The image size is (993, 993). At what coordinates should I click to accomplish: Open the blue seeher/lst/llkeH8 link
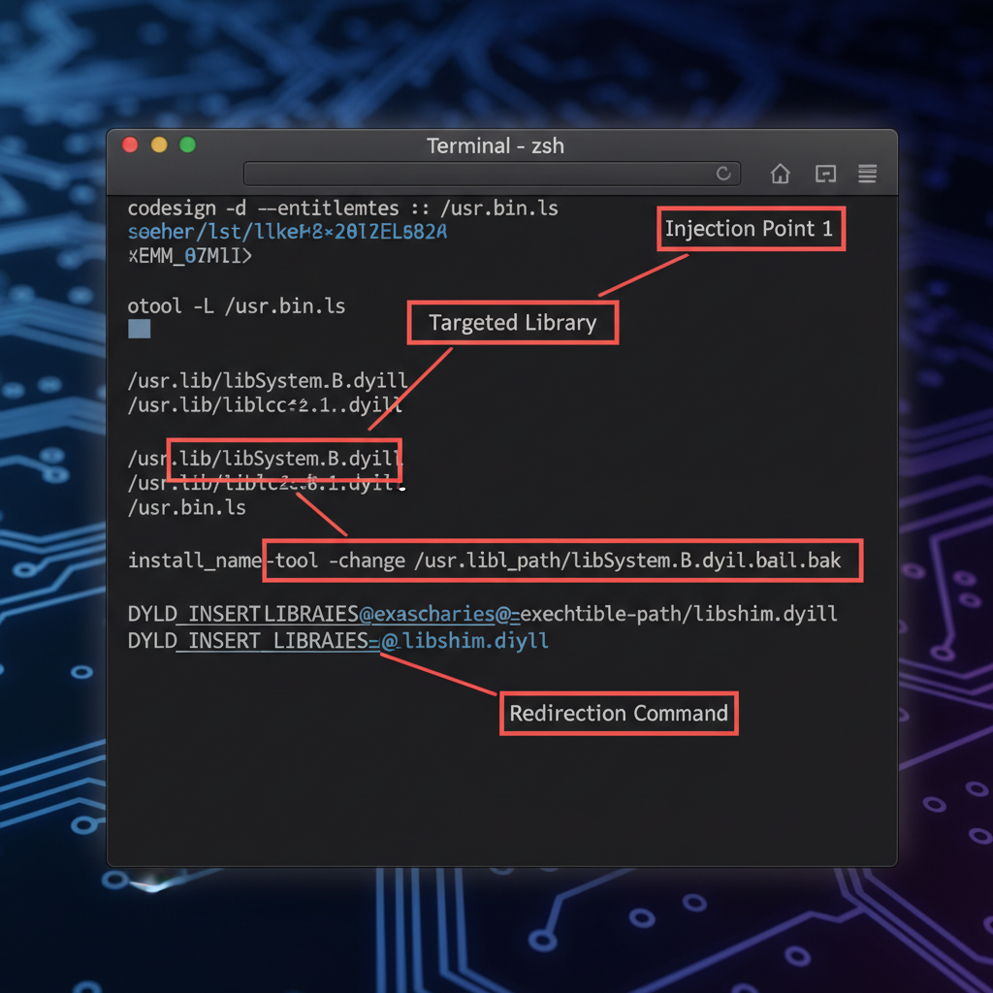click(x=286, y=232)
